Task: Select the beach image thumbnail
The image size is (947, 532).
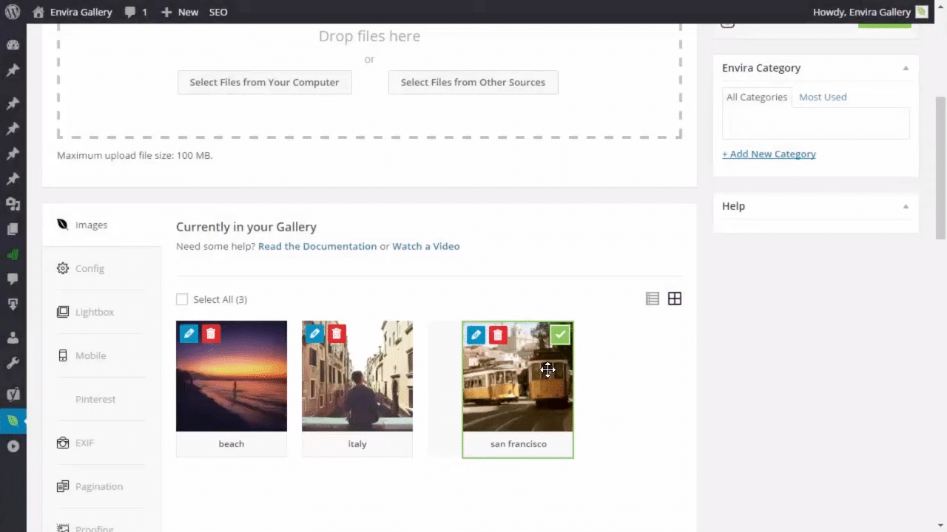Action: 232,384
